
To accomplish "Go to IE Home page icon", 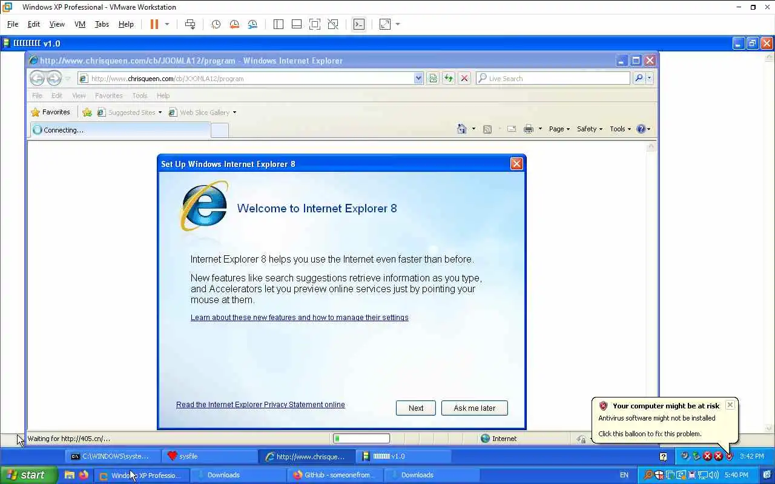I will (x=462, y=129).
